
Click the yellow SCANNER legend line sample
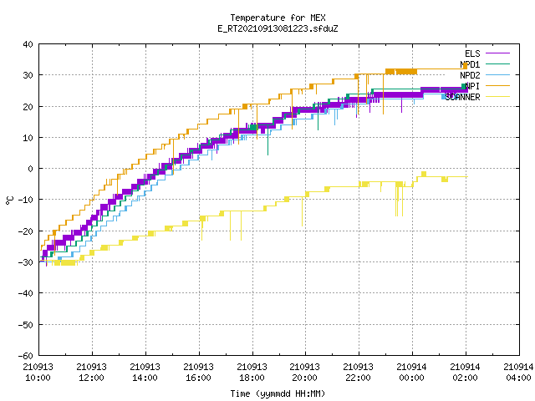497,97
